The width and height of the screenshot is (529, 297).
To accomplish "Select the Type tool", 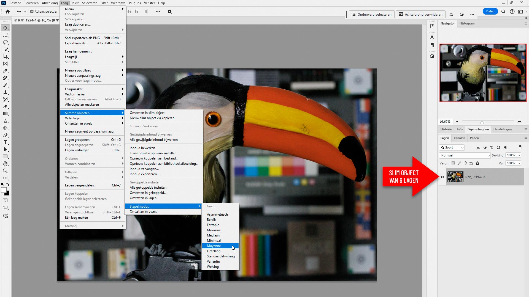I will pos(5,142).
